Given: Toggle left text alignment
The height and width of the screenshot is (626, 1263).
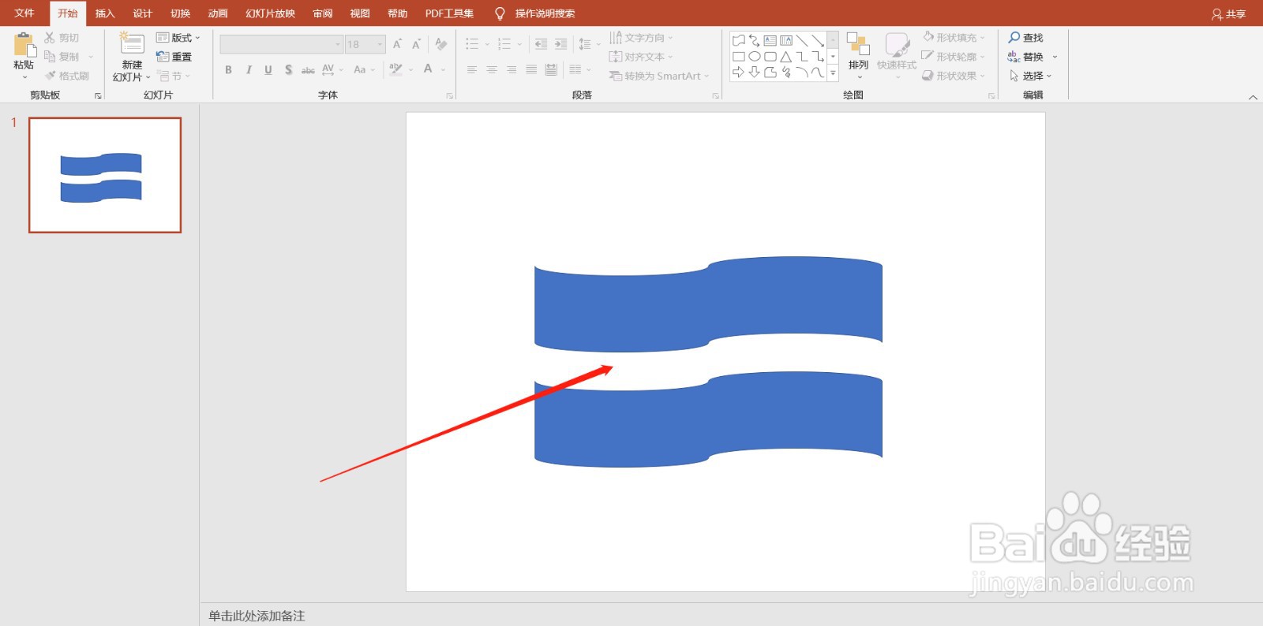Looking at the screenshot, I should (x=472, y=69).
